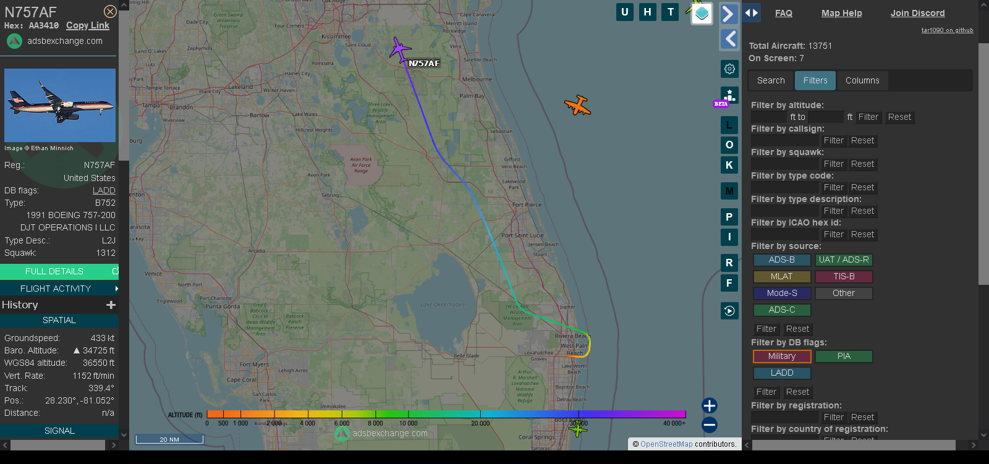Screen dimensions: 989x464
Task: Open the FAQ link
Action: pos(784,13)
